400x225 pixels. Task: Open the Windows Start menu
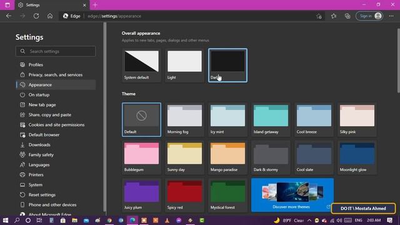tap(6, 220)
